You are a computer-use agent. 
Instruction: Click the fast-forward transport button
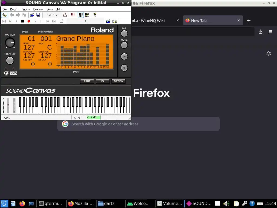tap(48, 21)
